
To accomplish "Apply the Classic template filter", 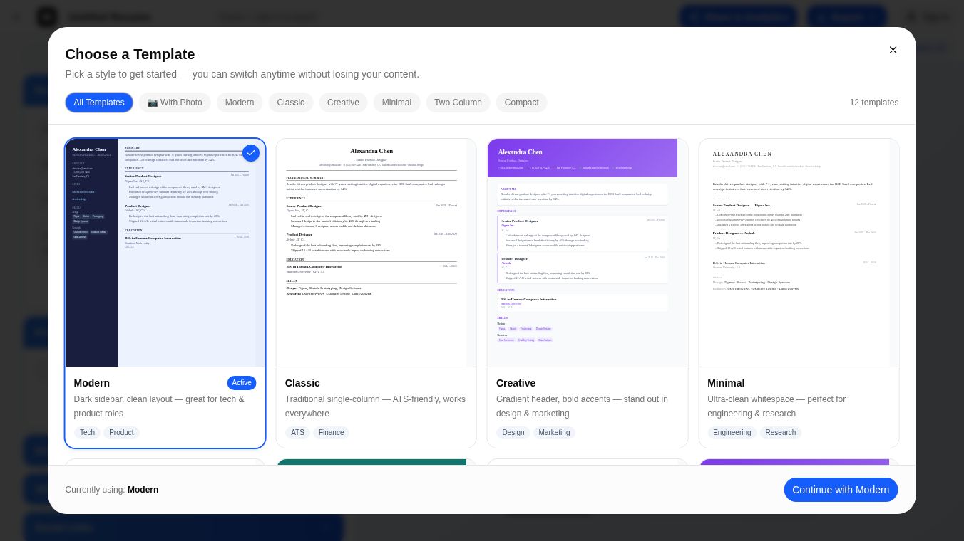I will pyautogui.click(x=290, y=103).
